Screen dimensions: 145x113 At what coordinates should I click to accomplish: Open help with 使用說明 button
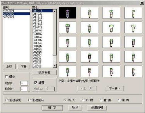tap(97, 107)
